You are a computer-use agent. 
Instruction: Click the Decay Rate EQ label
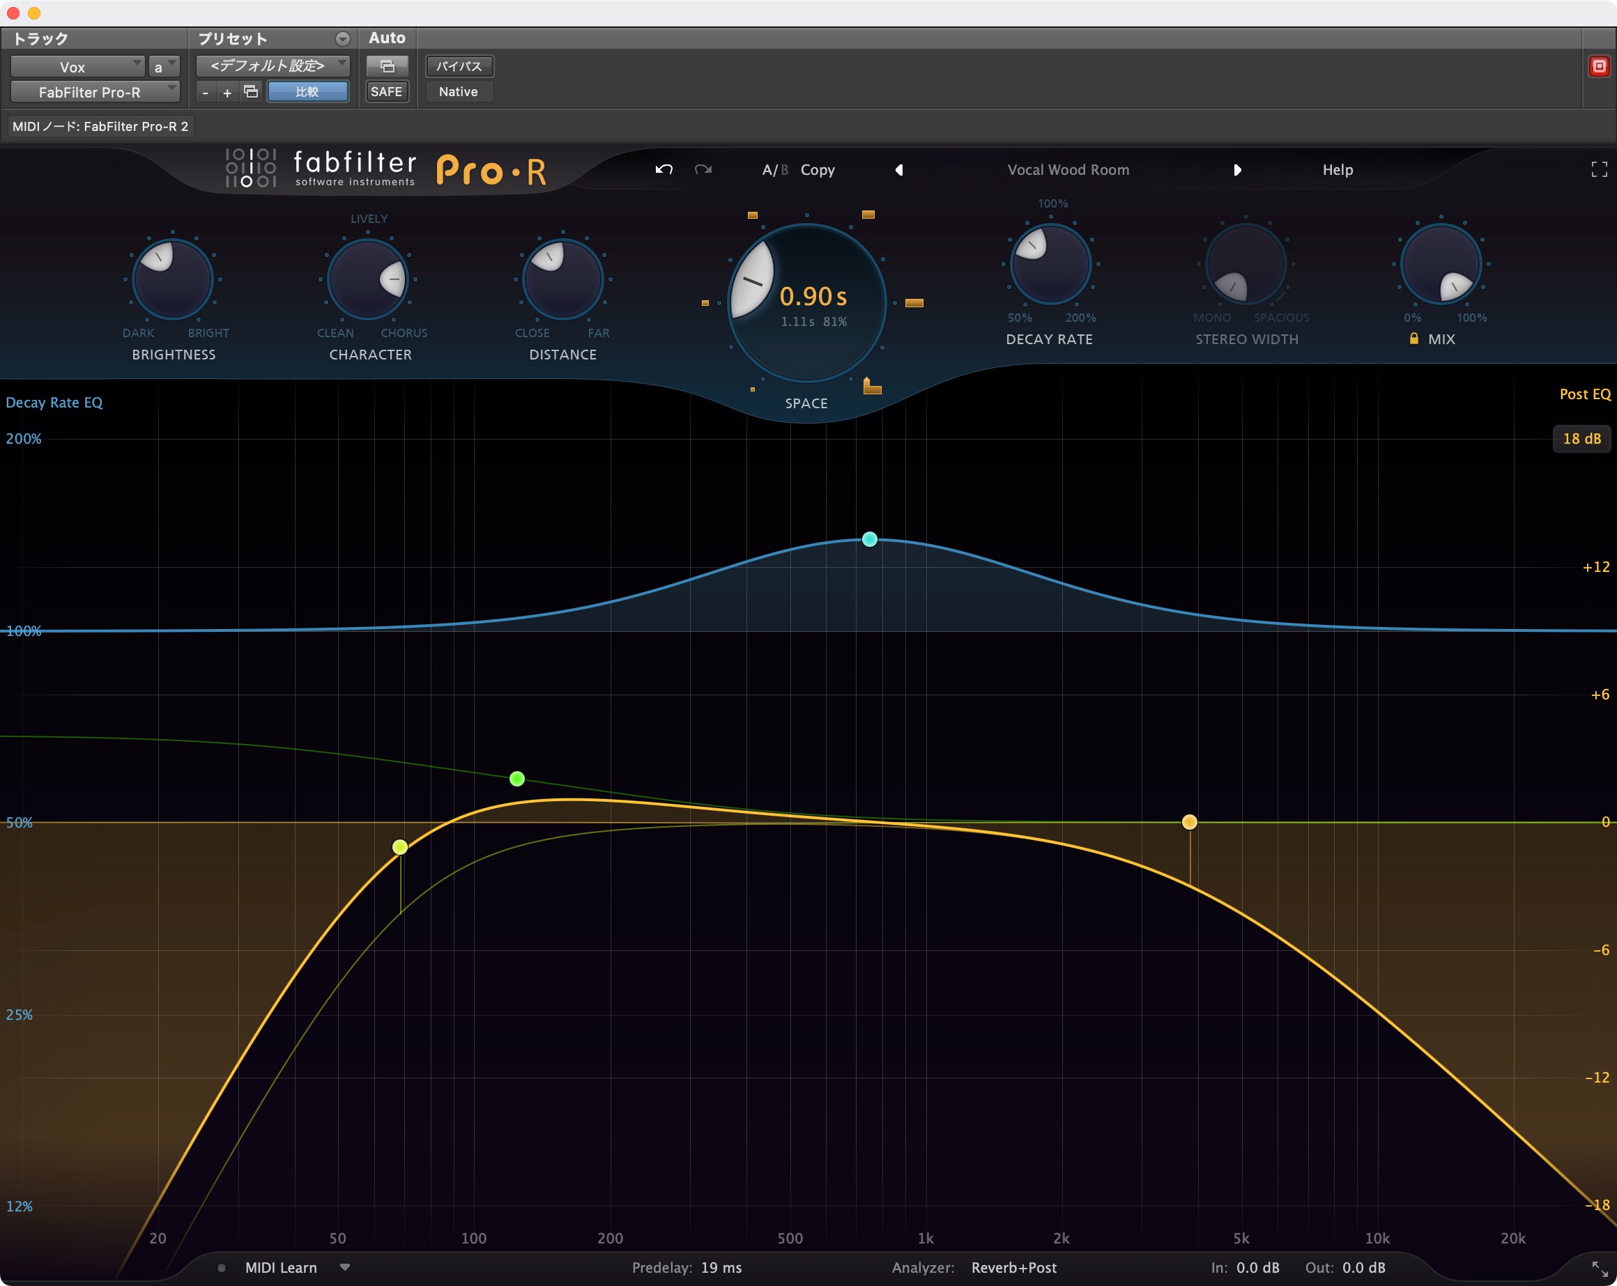(x=54, y=403)
